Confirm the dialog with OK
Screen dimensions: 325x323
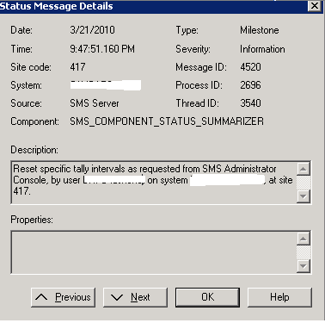coord(207,297)
